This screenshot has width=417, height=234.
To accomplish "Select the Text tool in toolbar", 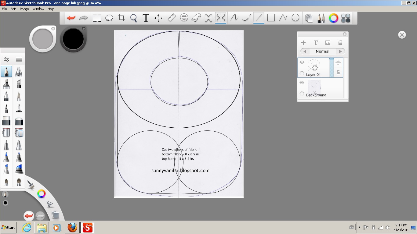I will 146,18.
